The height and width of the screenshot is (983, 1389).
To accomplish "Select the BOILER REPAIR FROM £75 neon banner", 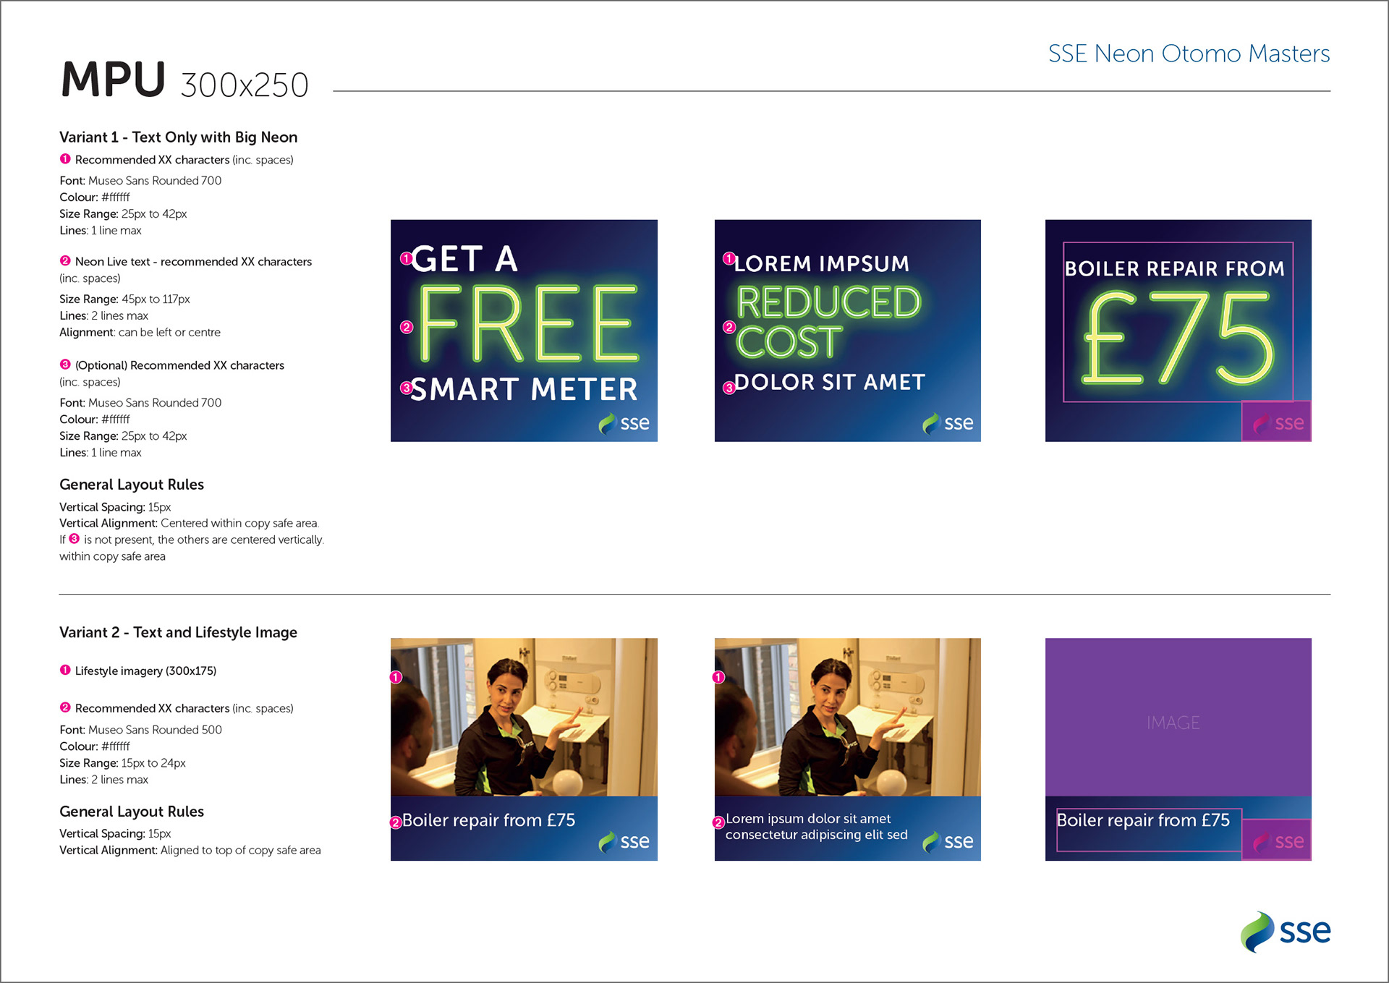I will 1178,331.
